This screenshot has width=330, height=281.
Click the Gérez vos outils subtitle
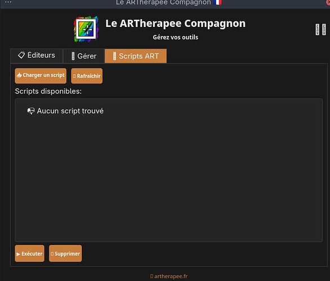(175, 37)
